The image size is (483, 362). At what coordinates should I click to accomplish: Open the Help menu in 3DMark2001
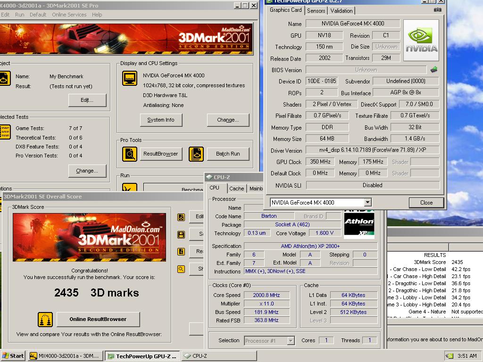coord(97,15)
